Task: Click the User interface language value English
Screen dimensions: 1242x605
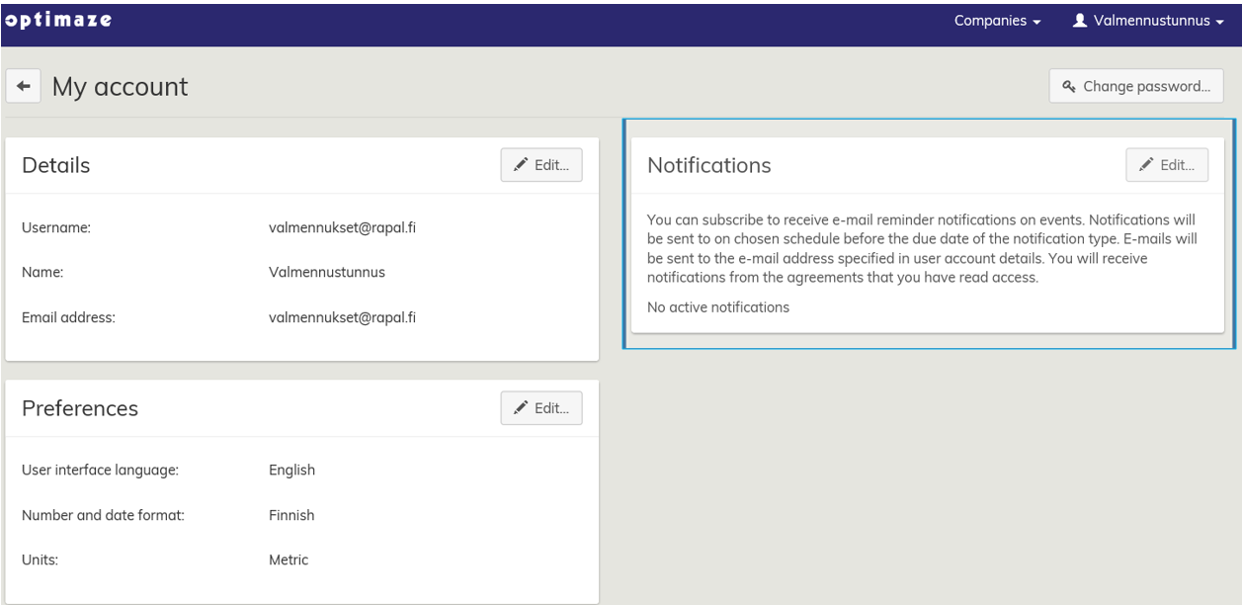Action: pos(291,470)
